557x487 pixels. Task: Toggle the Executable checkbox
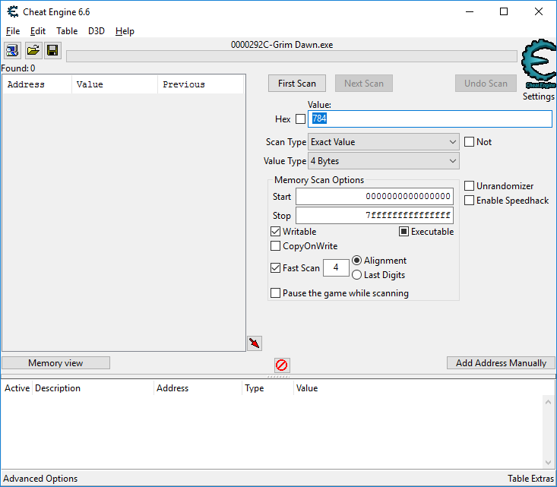(404, 232)
